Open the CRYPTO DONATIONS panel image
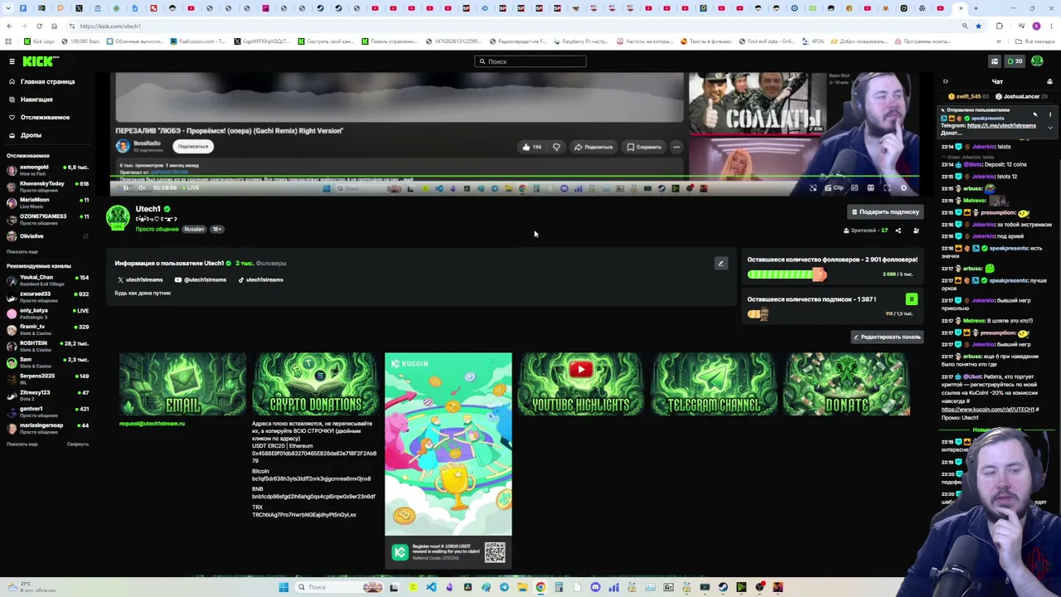 point(316,384)
